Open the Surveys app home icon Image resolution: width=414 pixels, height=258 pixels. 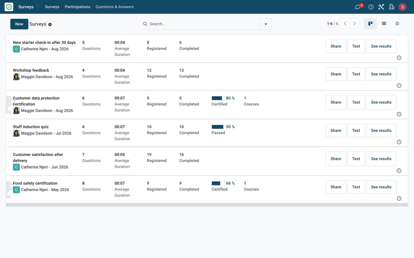(9, 7)
